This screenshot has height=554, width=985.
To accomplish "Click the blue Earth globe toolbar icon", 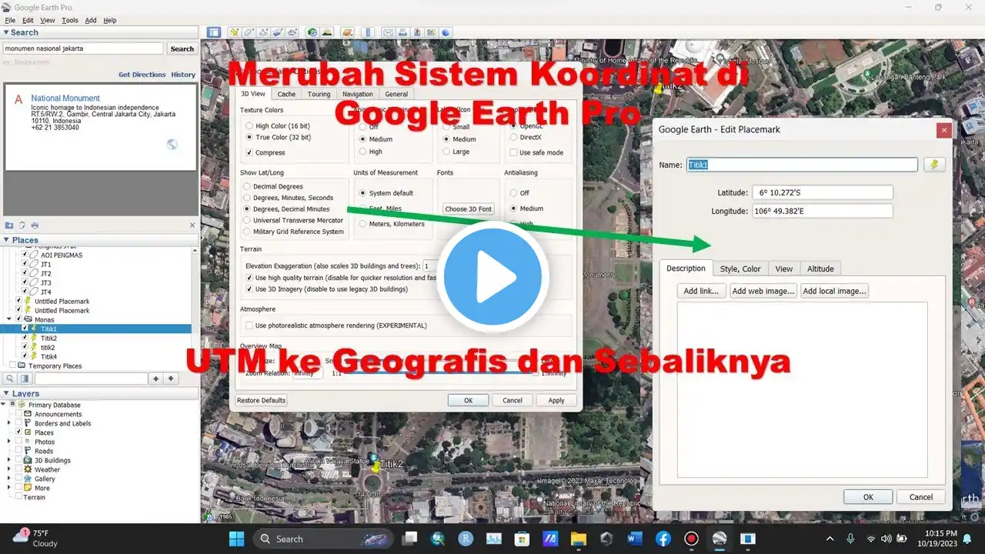I will (446, 32).
